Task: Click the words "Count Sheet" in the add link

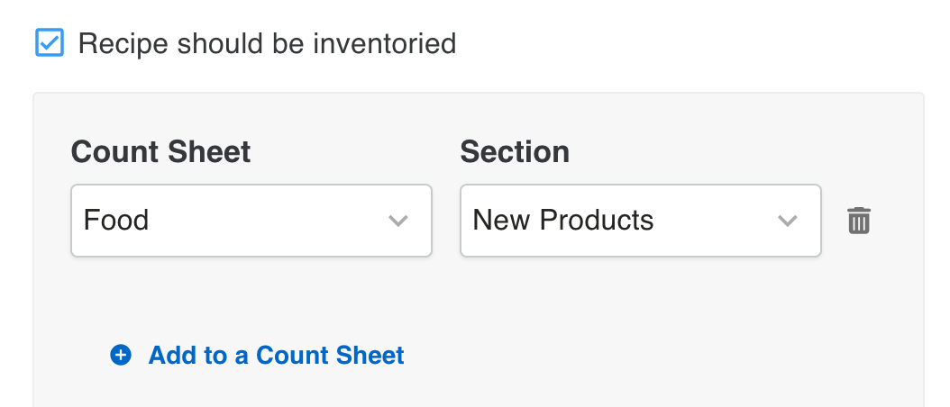Action: click(330, 355)
